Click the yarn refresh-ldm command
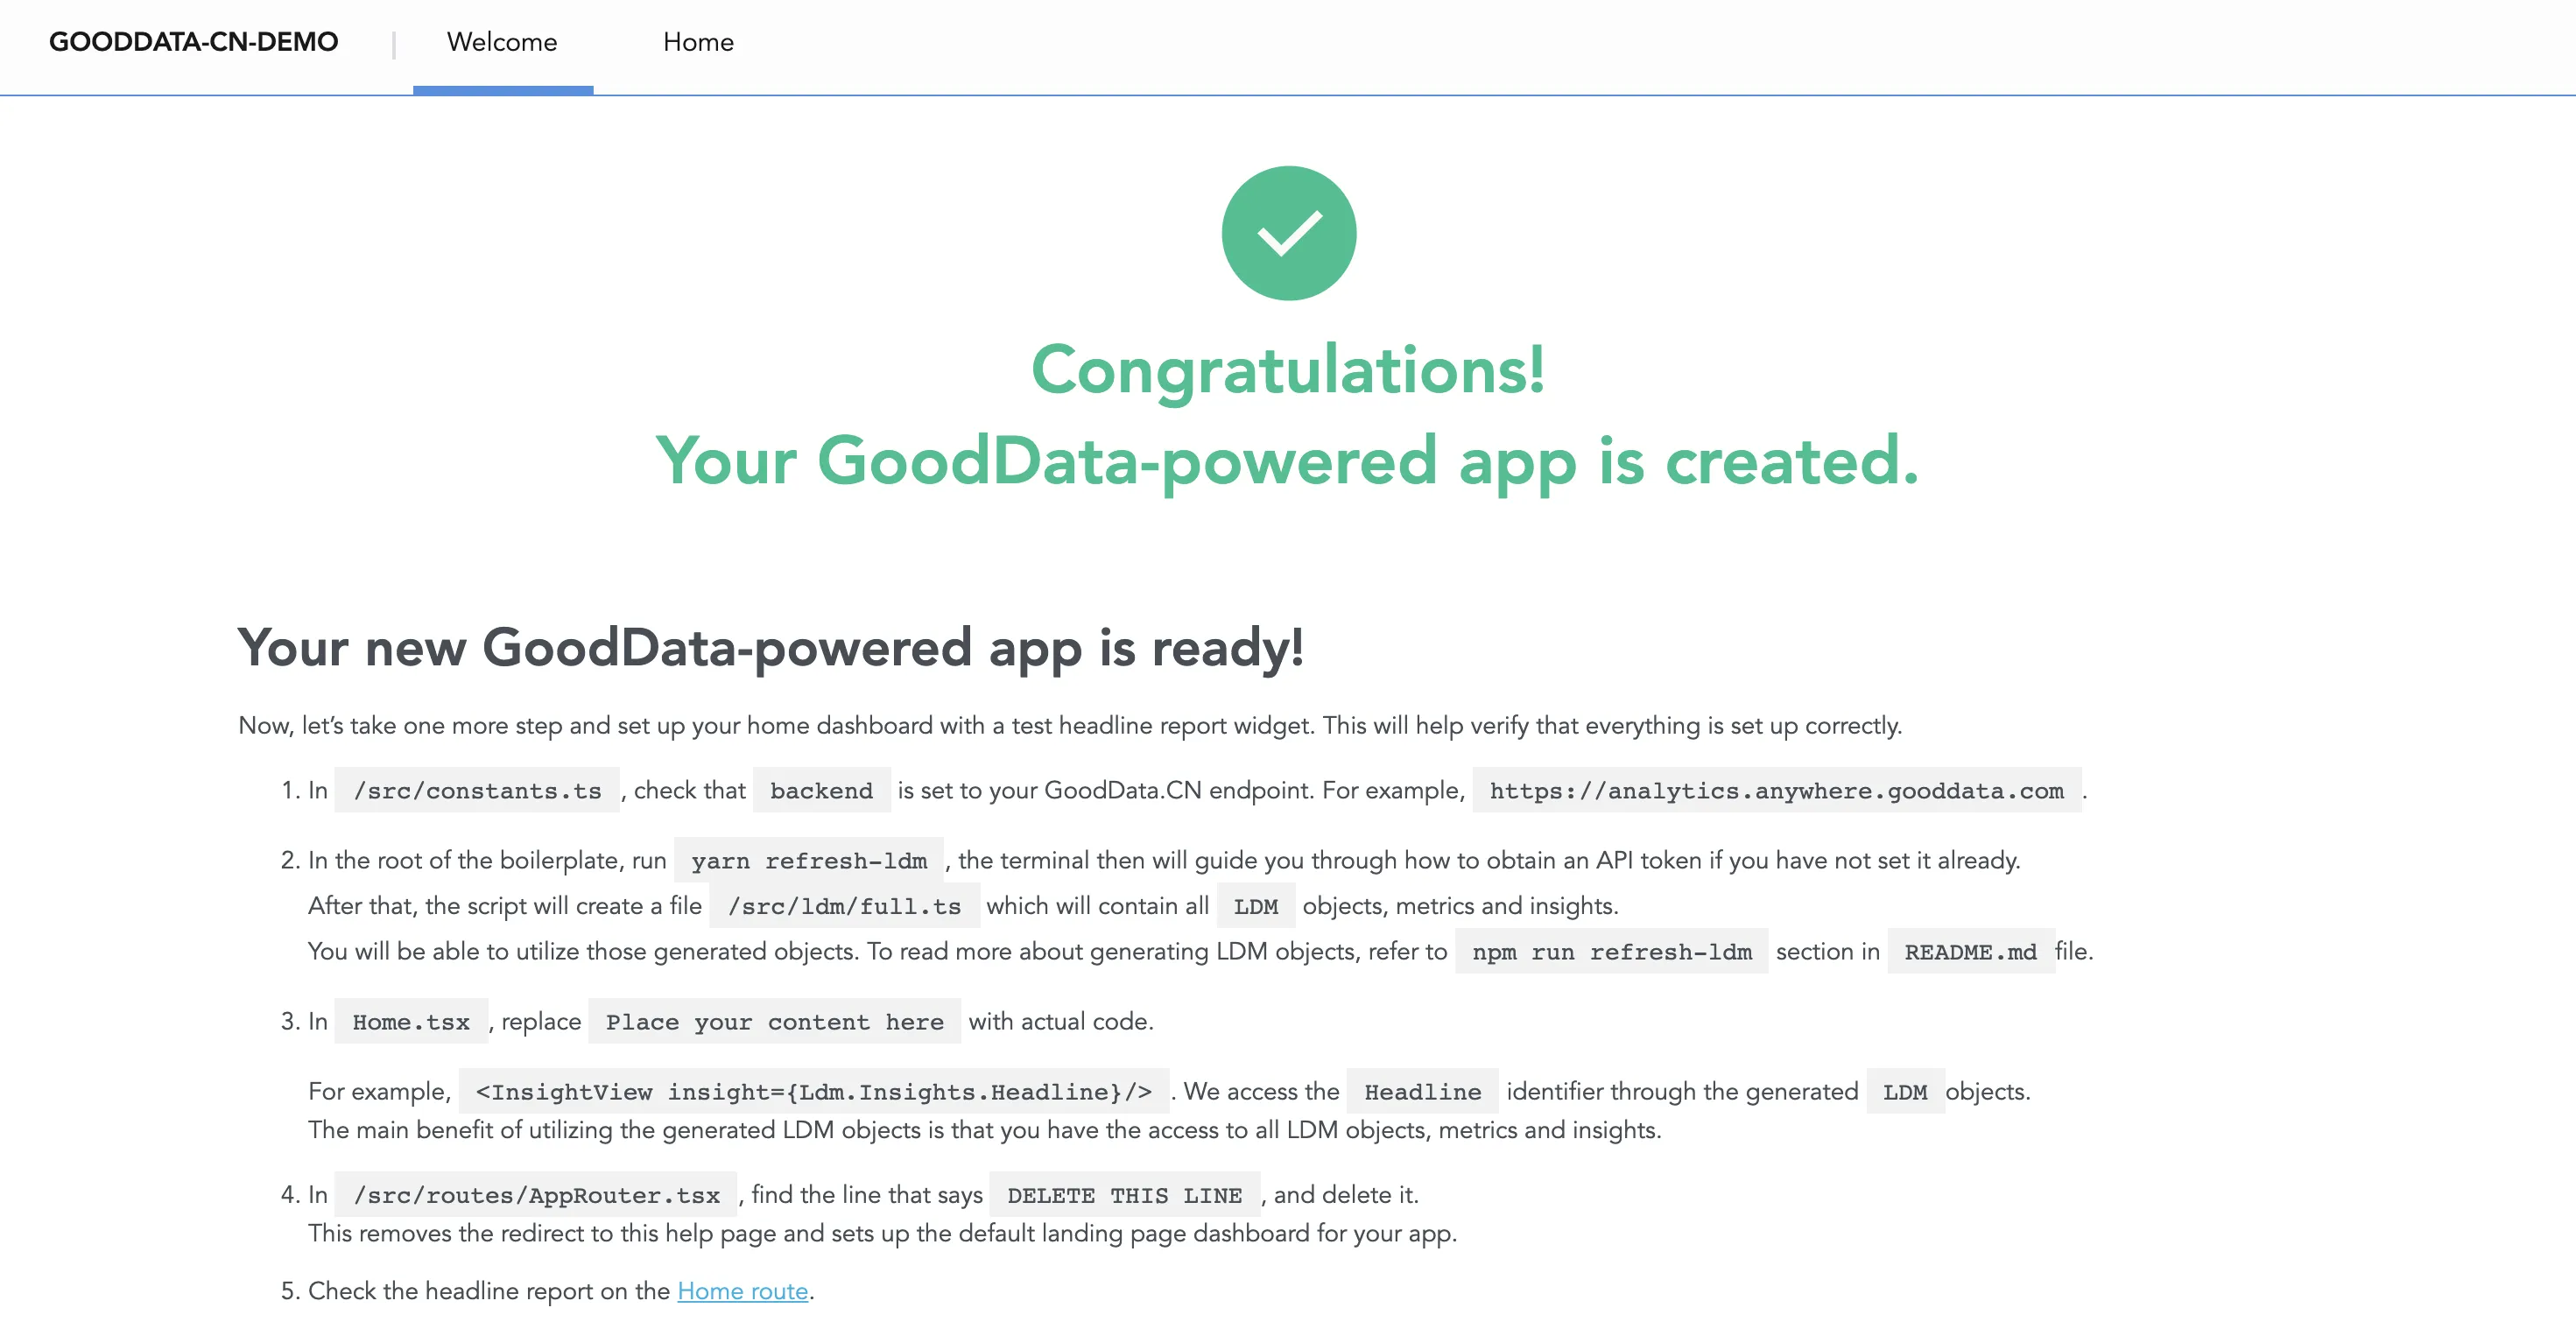Screen dimensions: 2576x1329 pos(809,860)
